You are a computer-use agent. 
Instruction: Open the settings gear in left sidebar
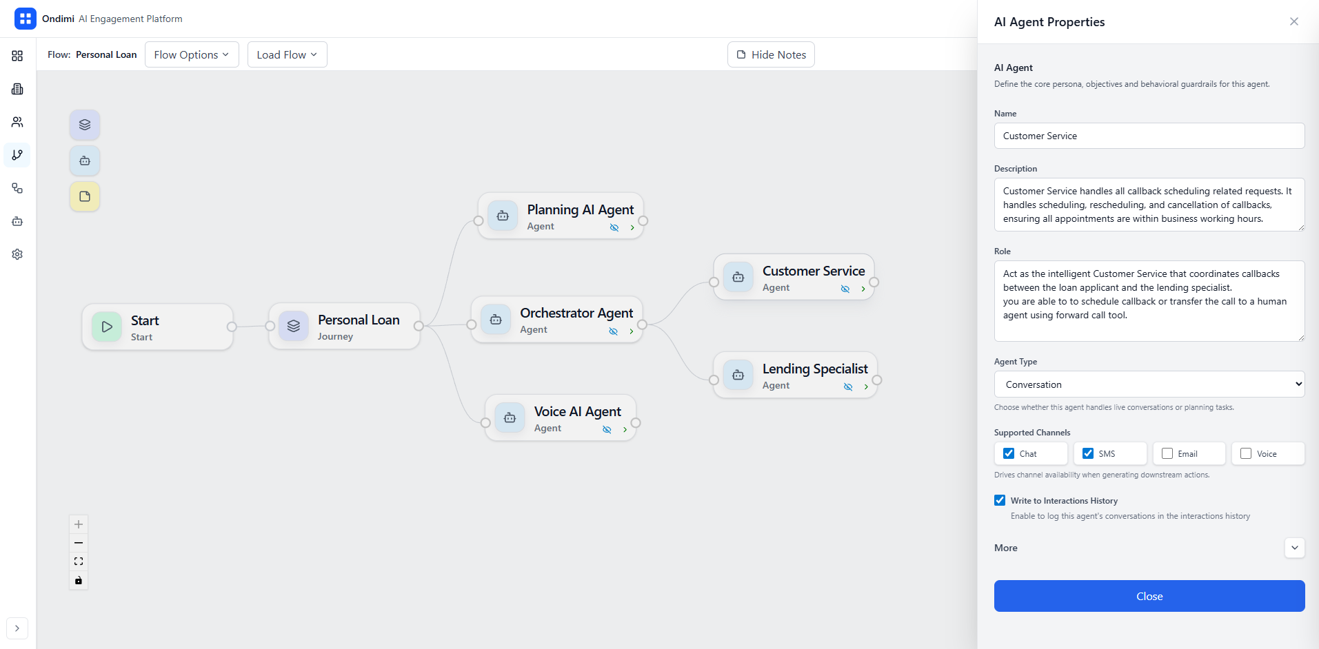click(17, 254)
